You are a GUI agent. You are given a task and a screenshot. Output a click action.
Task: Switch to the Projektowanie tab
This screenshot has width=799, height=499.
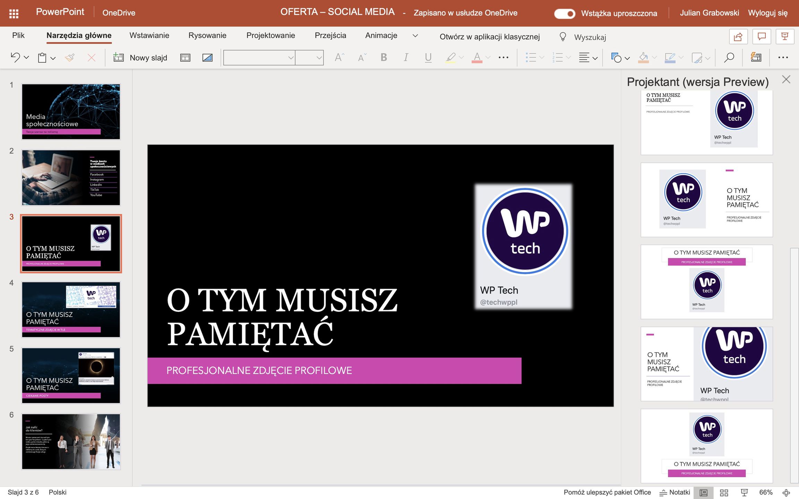click(x=271, y=35)
